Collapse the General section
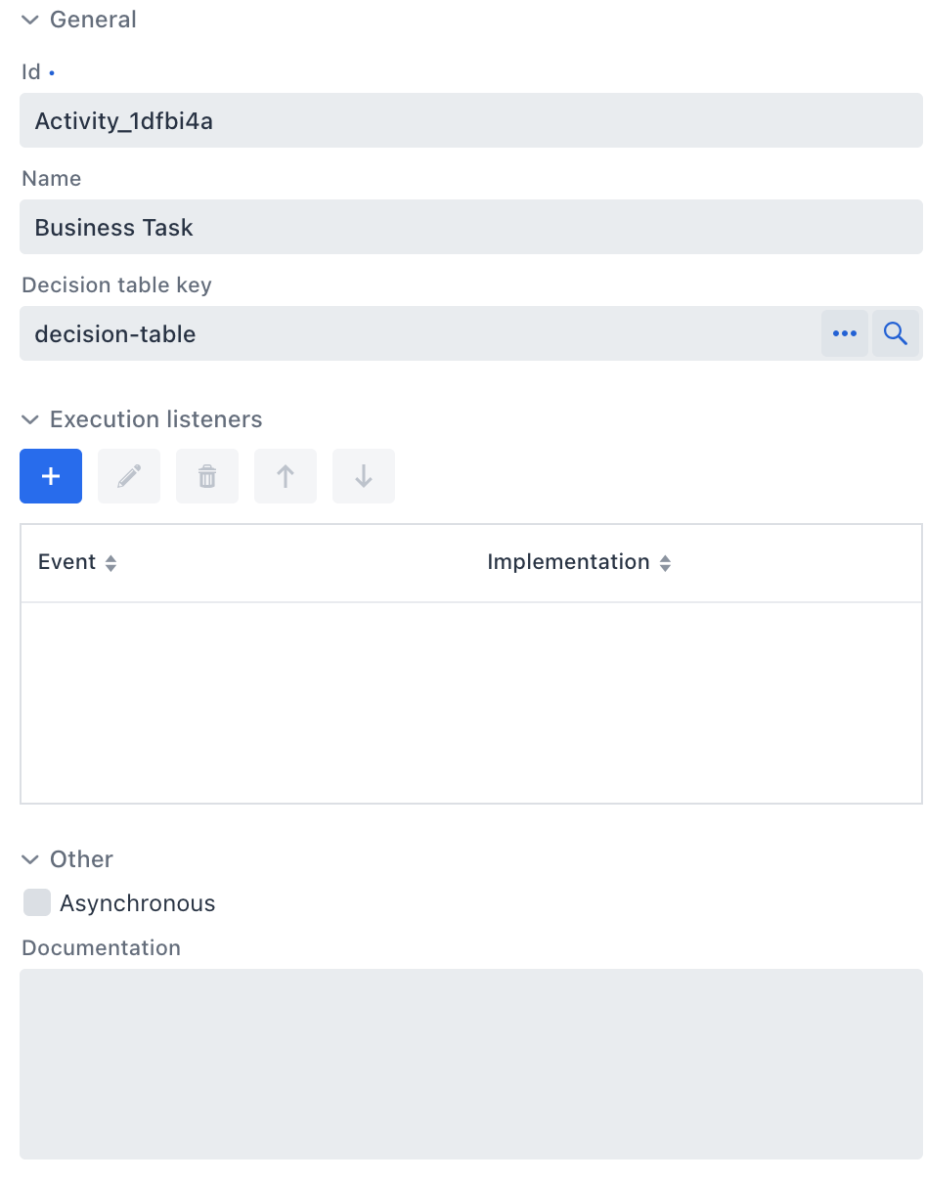 (x=29, y=19)
